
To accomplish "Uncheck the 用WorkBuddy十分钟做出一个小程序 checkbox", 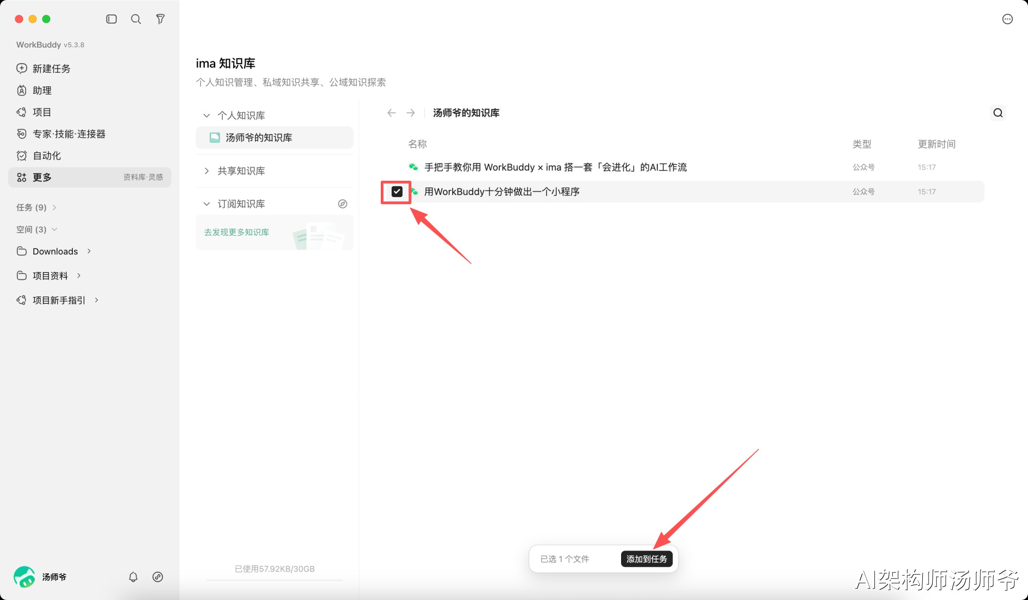I will (397, 191).
